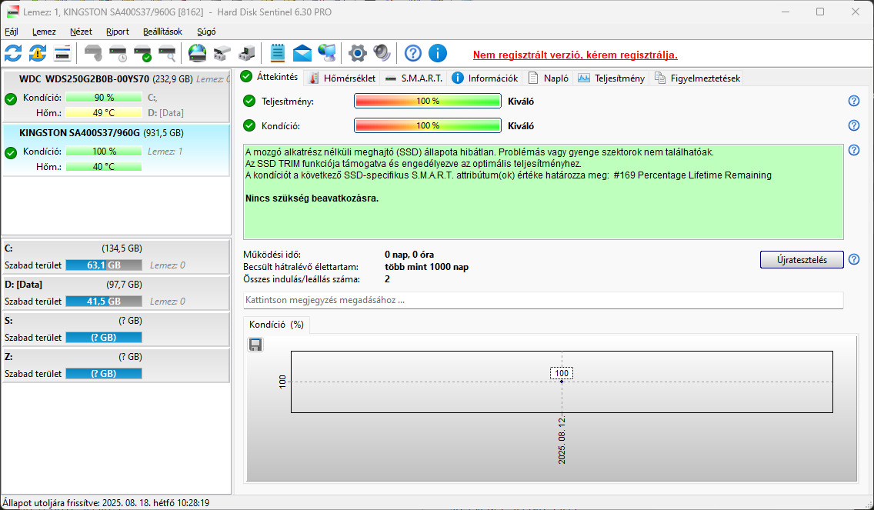
Task: Open the Nézet menu
Action: [x=81, y=32]
